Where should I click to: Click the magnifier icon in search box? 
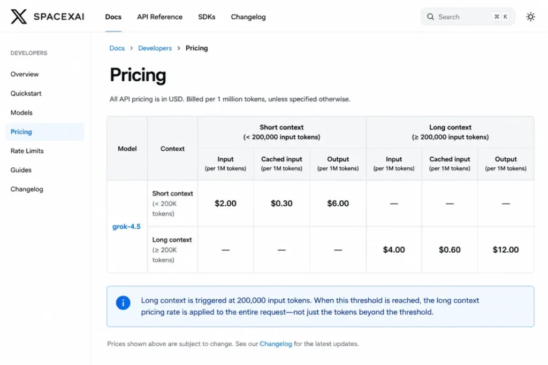(x=430, y=17)
